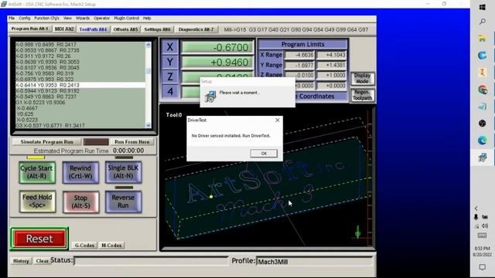Screen dimensions: 495x278
Task: Open the notification center icon
Action: point(482,267)
